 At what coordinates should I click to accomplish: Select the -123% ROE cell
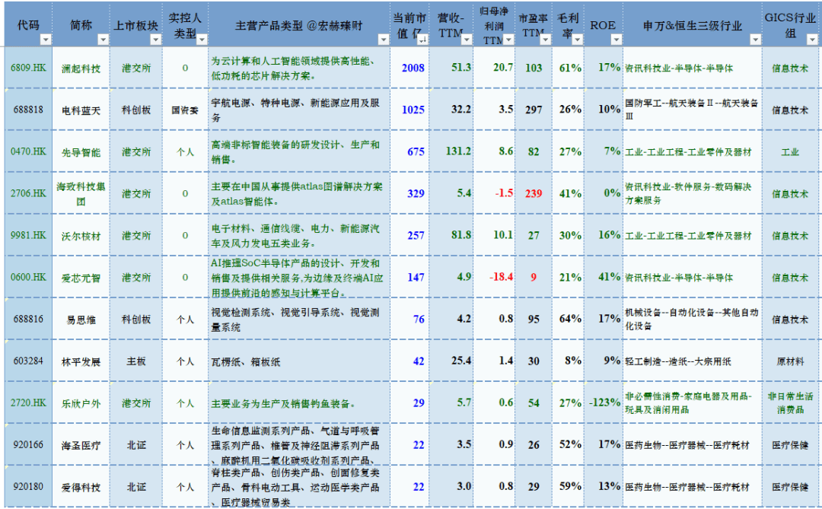tap(604, 402)
